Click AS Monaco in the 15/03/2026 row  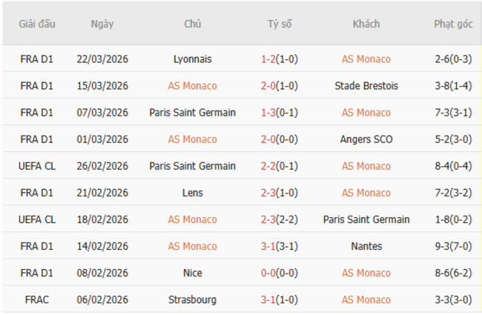pyautogui.click(x=192, y=86)
